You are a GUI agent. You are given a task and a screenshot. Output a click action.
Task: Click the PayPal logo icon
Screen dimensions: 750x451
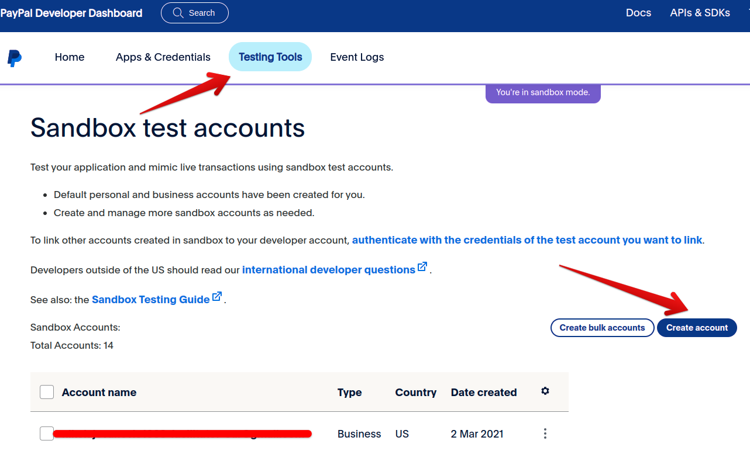[x=15, y=58]
